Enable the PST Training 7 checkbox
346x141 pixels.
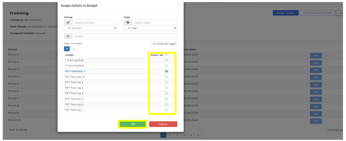pos(166,110)
